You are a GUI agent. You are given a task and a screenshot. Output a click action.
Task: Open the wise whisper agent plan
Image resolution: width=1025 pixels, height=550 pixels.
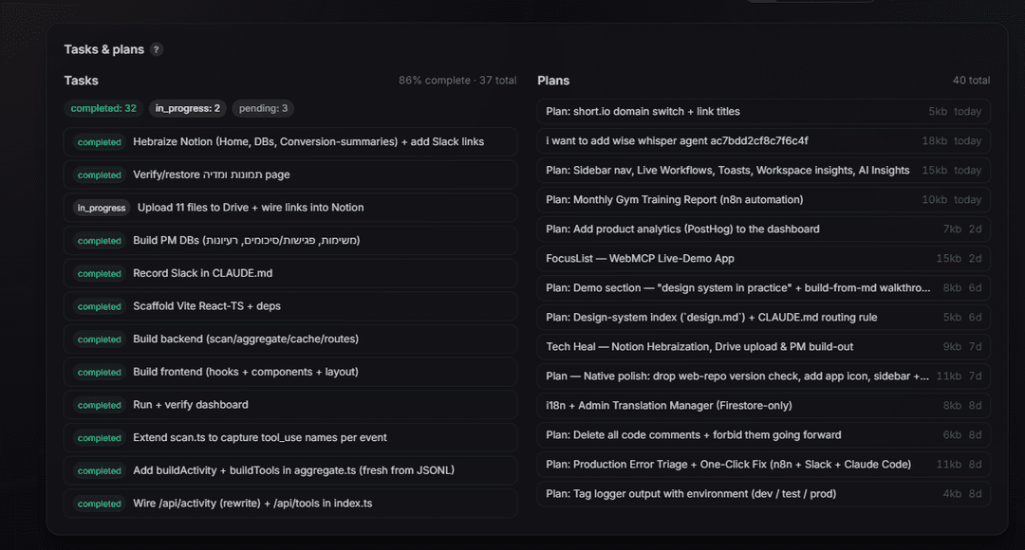[763, 141]
